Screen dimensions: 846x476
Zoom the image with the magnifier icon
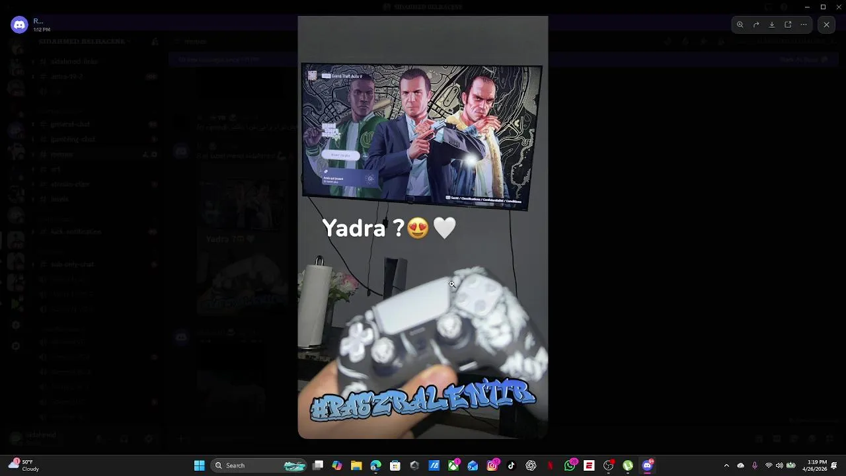click(x=740, y=24)
